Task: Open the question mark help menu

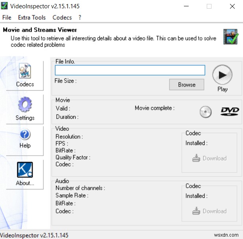Action: point(80,17)
